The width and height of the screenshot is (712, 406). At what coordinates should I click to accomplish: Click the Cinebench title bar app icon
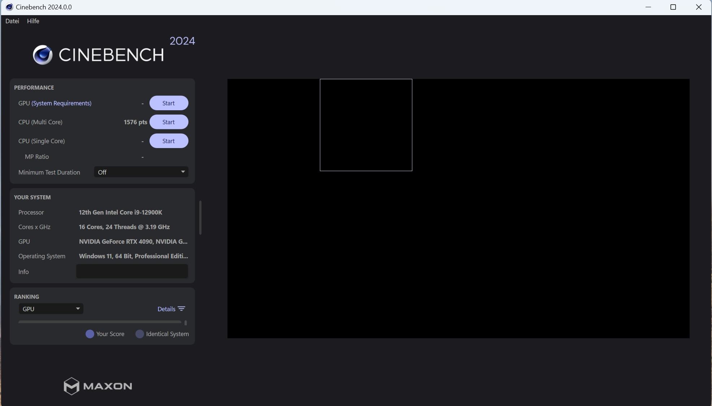pyautogui.click(x=9, y=7)
